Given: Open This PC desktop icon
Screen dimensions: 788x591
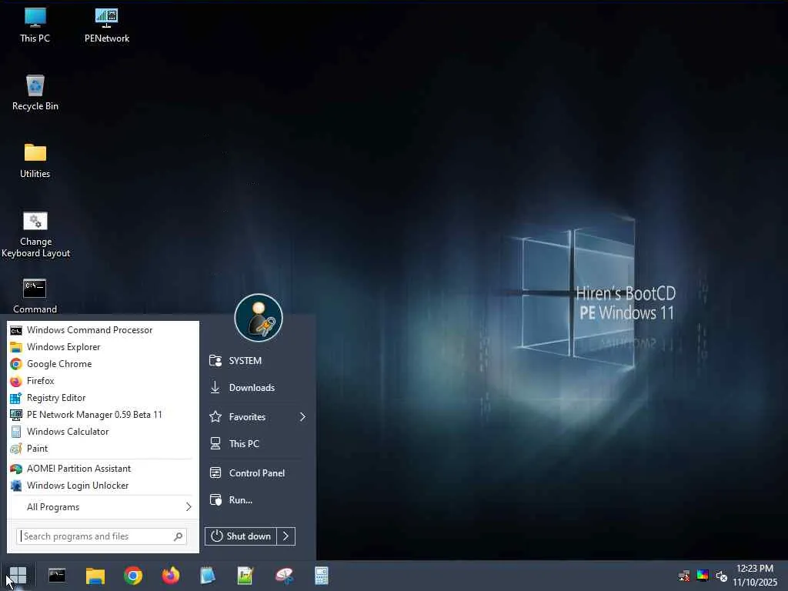Looking at the screenshot, I should coord(35,25).
